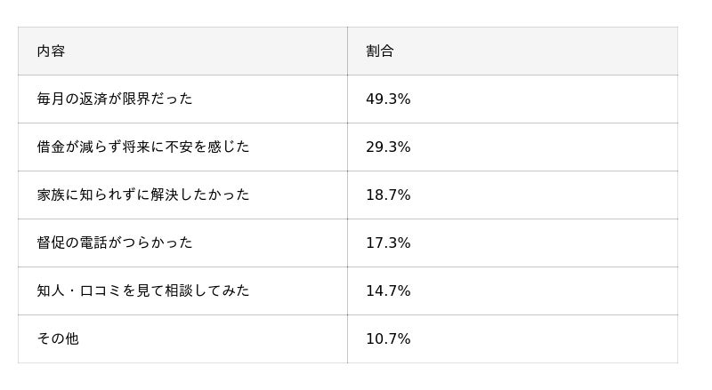Select the 知人・口コミを見て相談してみた cell
This screenshot has width=712, height=390.
pyautogui.click(x=143, y=291)
